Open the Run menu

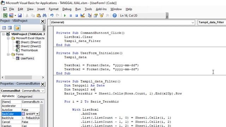pos(78,9)
